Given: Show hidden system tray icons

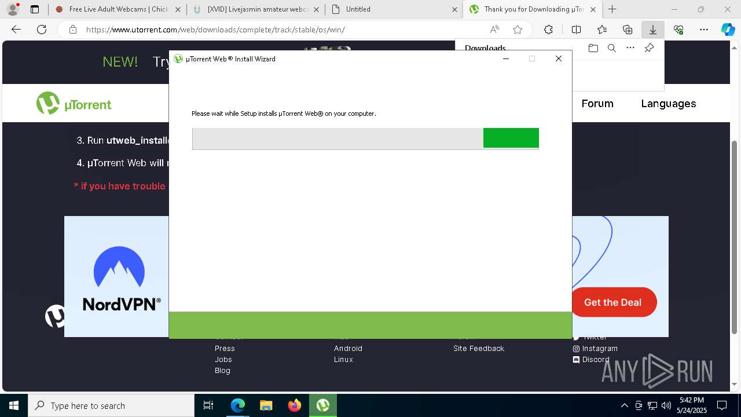Looking at the screenshot, I should point(624,405).
